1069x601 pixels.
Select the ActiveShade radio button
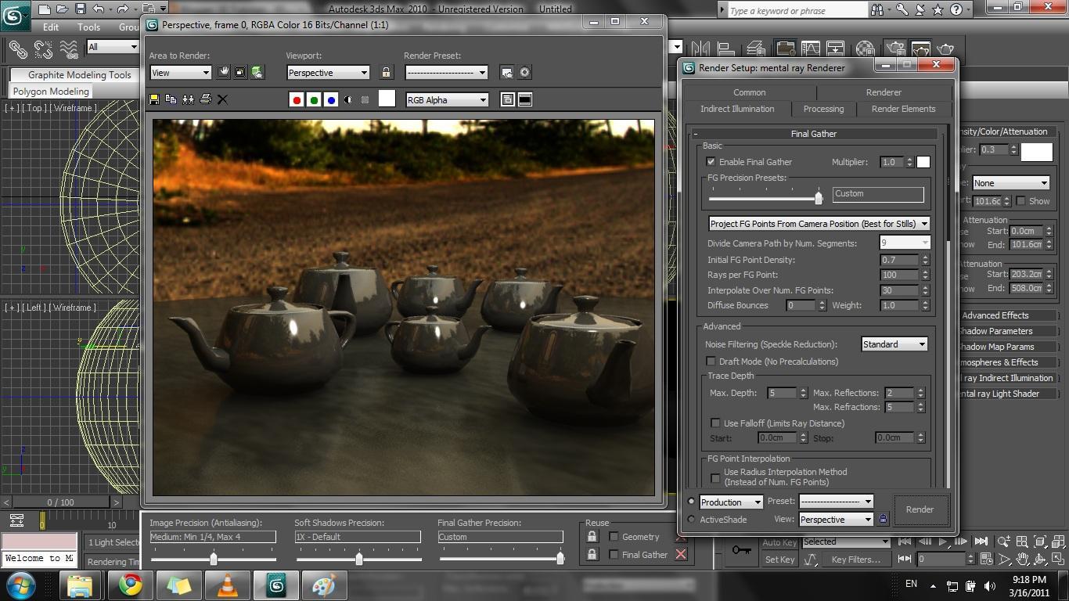pos(691,520)
